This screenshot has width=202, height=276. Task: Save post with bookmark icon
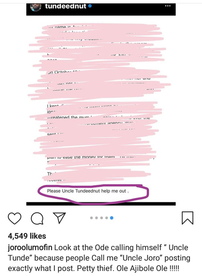pyautogui.click(x=187, y=218)
